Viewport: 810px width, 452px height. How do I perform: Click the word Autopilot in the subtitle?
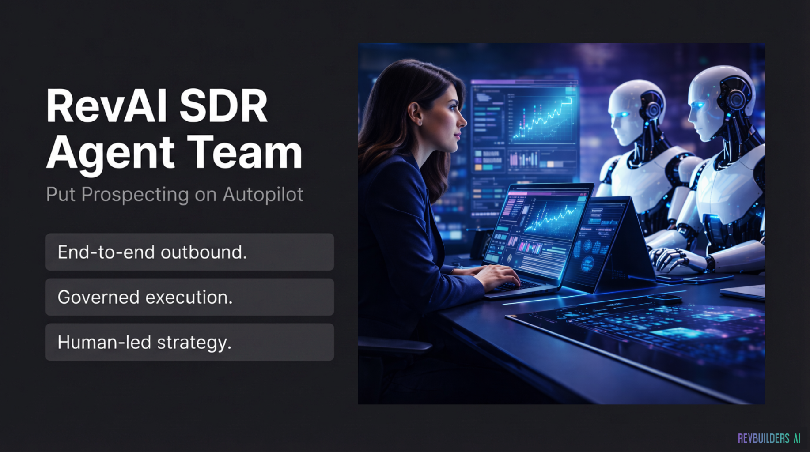263,195
